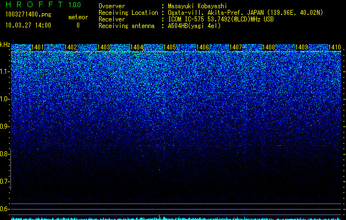Click the 1407 time marker
The height and width of the screenshot is (220, 346).
point(235,47)
